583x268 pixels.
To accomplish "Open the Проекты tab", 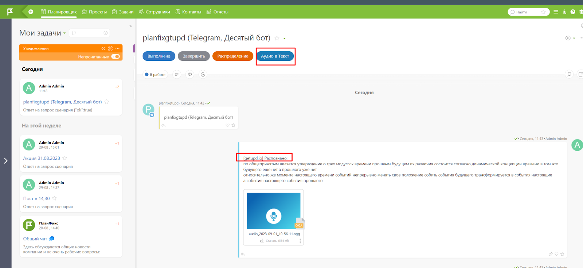I will pyautogui.click(x=94, y=12).
